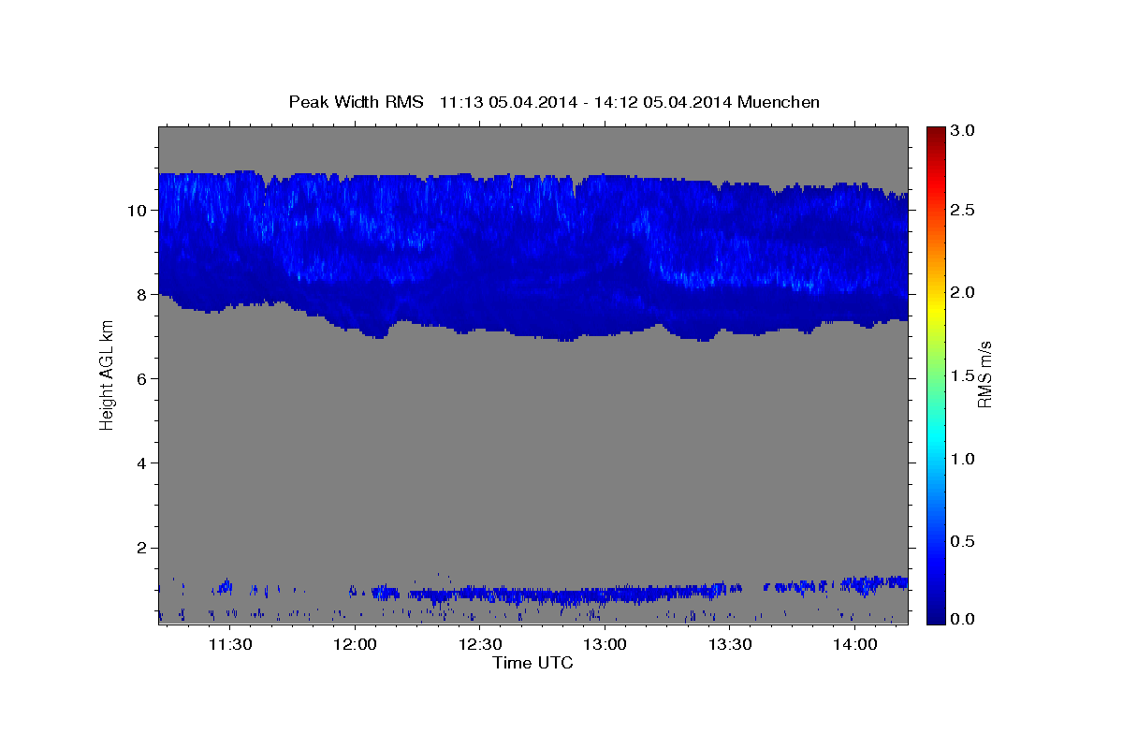
Task: Click the '11:30' time tick label
Action: (x=230, y=644)
